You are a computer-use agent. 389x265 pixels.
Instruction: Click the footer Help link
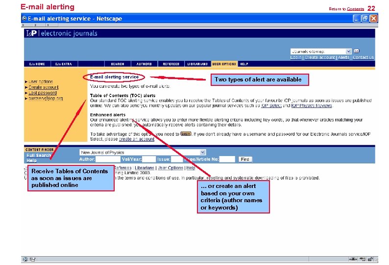tap(191, 168)
